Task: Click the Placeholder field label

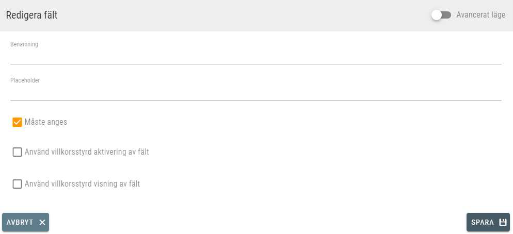Action: (25, 80)
